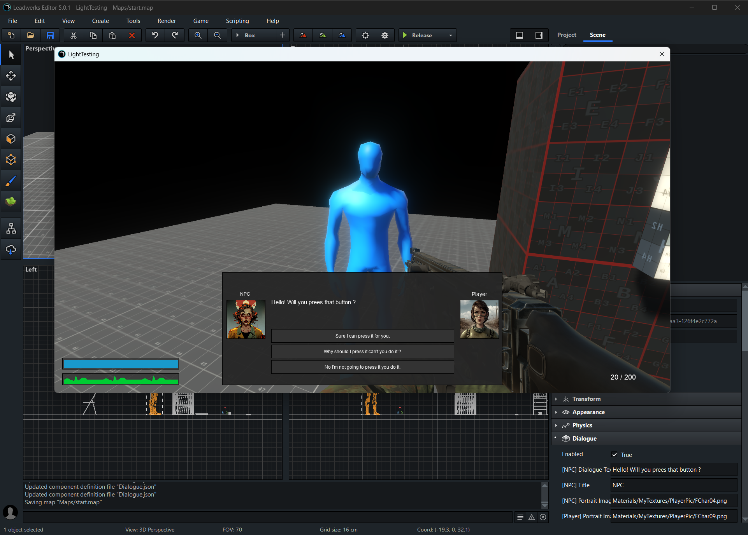Toggle the single viewport layout button
Viewport: 748px width, 535px height.
click(520, 35)
